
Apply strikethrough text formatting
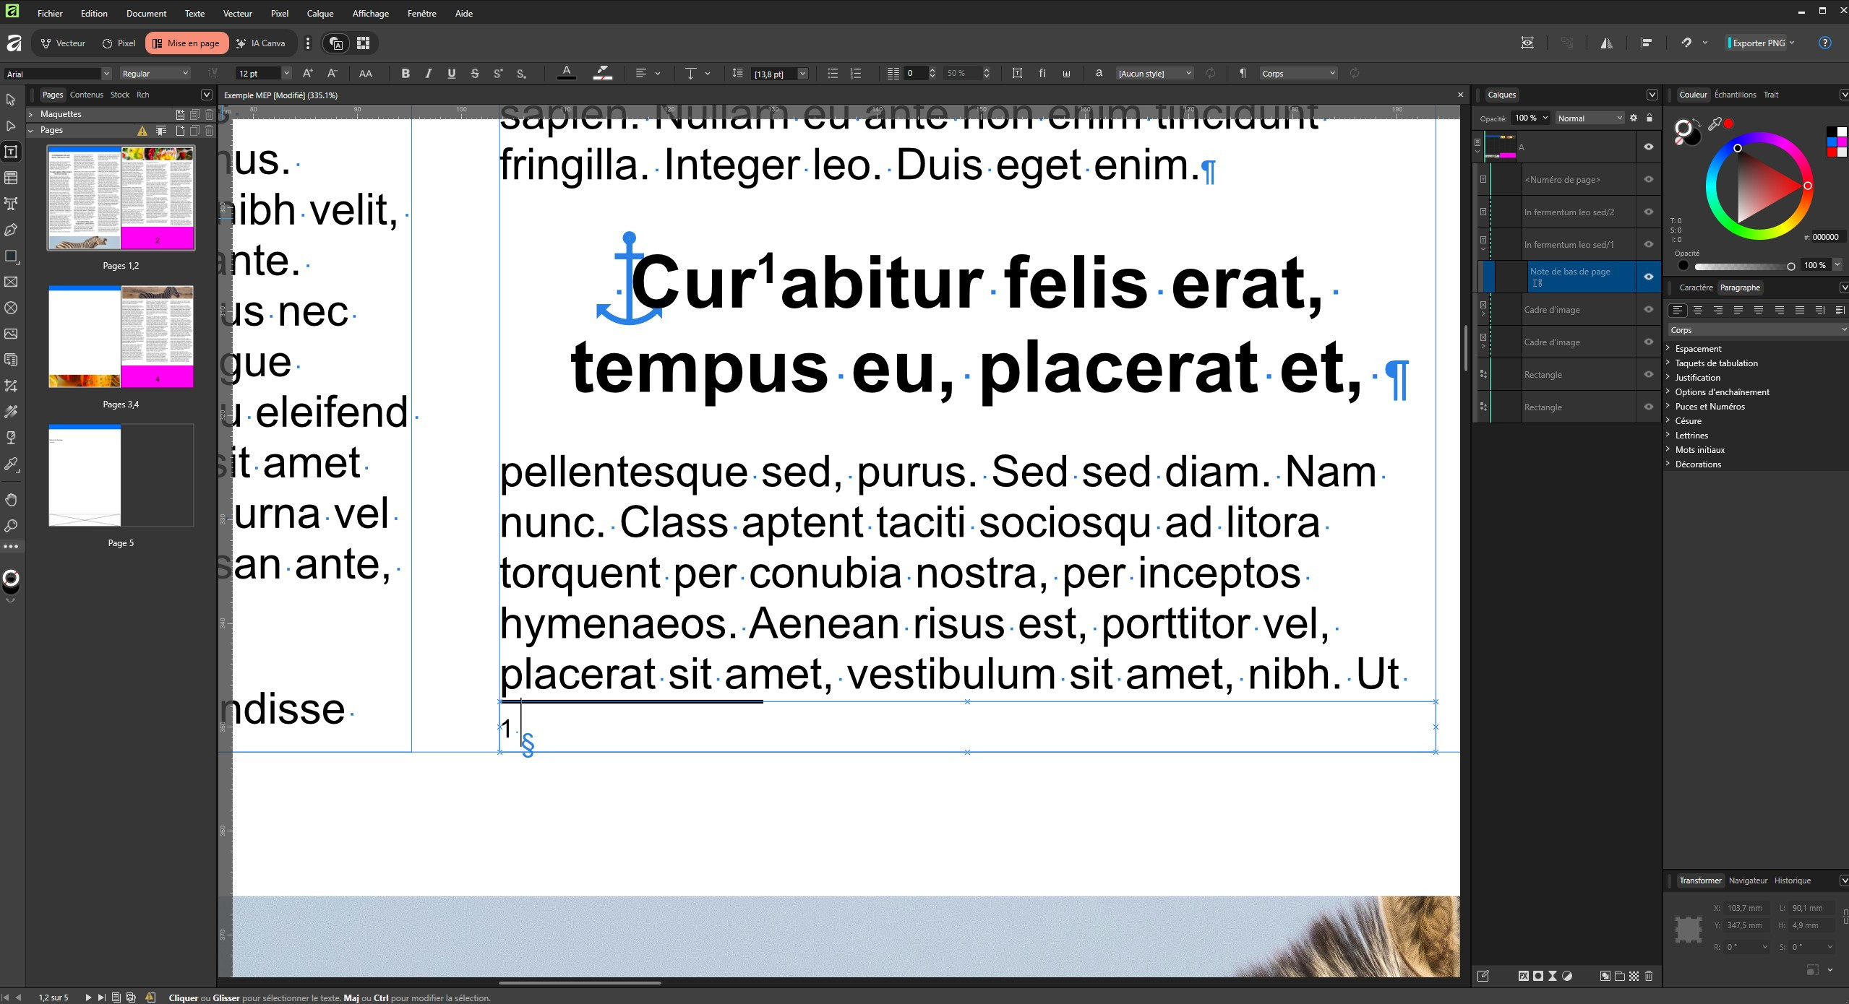tap(475, 74)
